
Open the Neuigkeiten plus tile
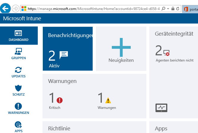pyautogui.click(x=121, y=49)
